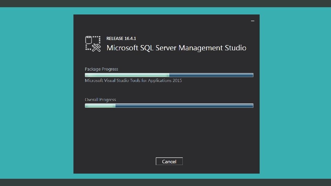The image size is (331, 186).
Task: Click the SQL Server Management Studio logo icon
Action: pos(93,44)
